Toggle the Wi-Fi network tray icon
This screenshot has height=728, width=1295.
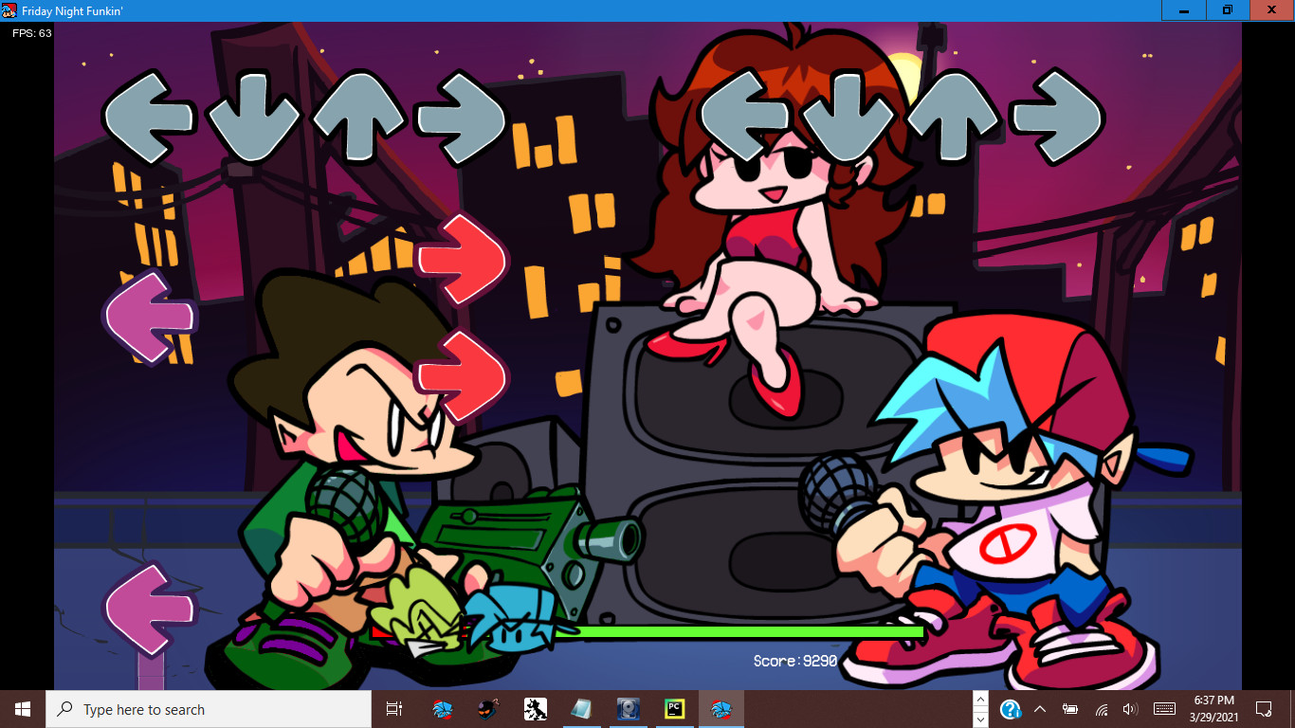(x=1103, y=708)
